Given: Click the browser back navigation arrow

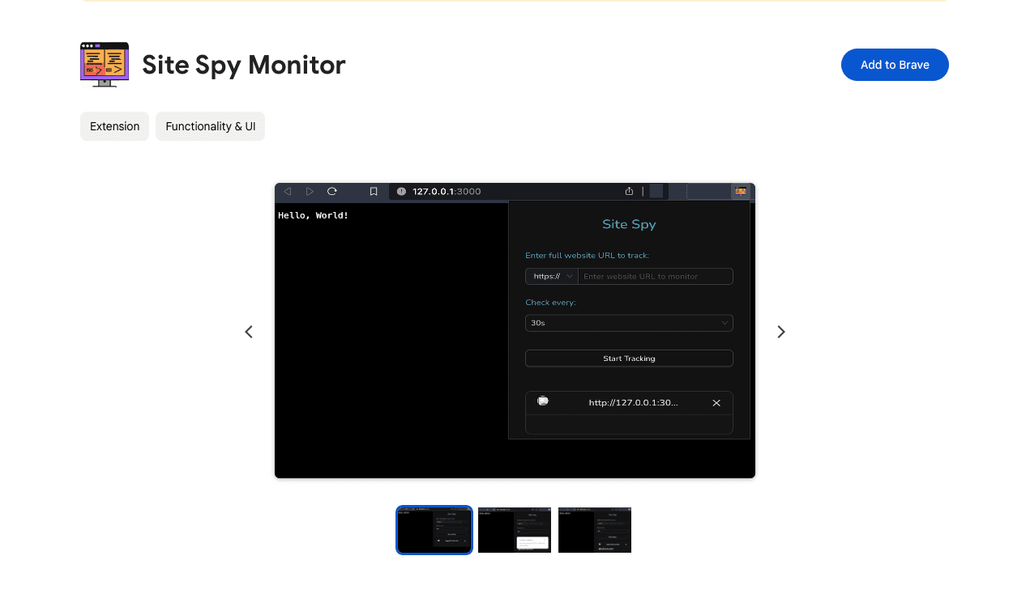Looking at the screenshot, I should [288, 191].
